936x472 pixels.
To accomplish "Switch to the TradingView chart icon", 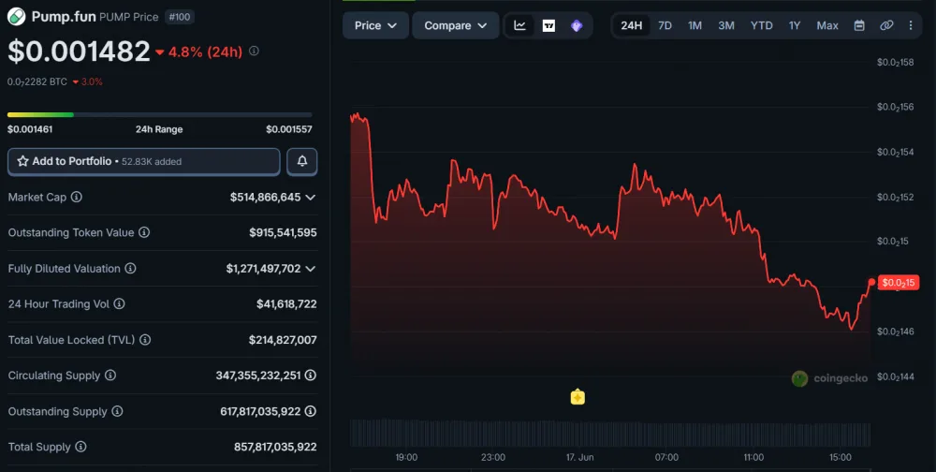I will [x=548, y=25].
